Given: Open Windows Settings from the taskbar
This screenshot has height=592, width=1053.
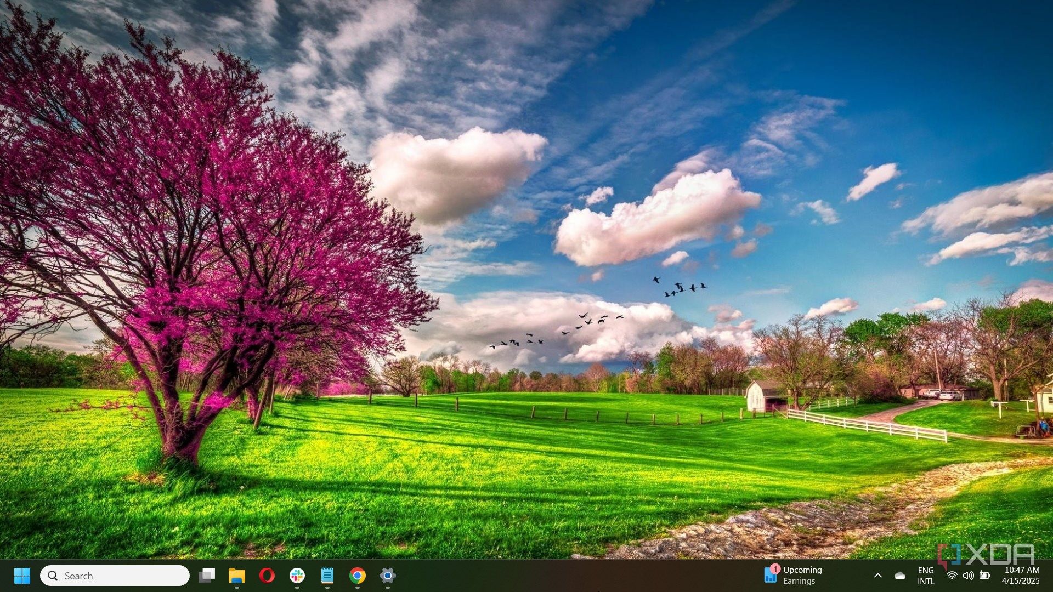Looking at the screenshot, I should [x=388, y=576].
